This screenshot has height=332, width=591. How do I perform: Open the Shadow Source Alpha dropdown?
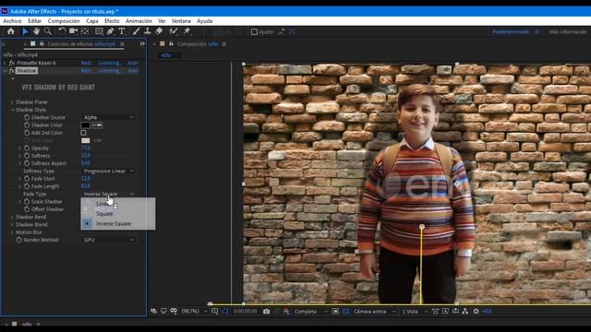pos(108,117)
